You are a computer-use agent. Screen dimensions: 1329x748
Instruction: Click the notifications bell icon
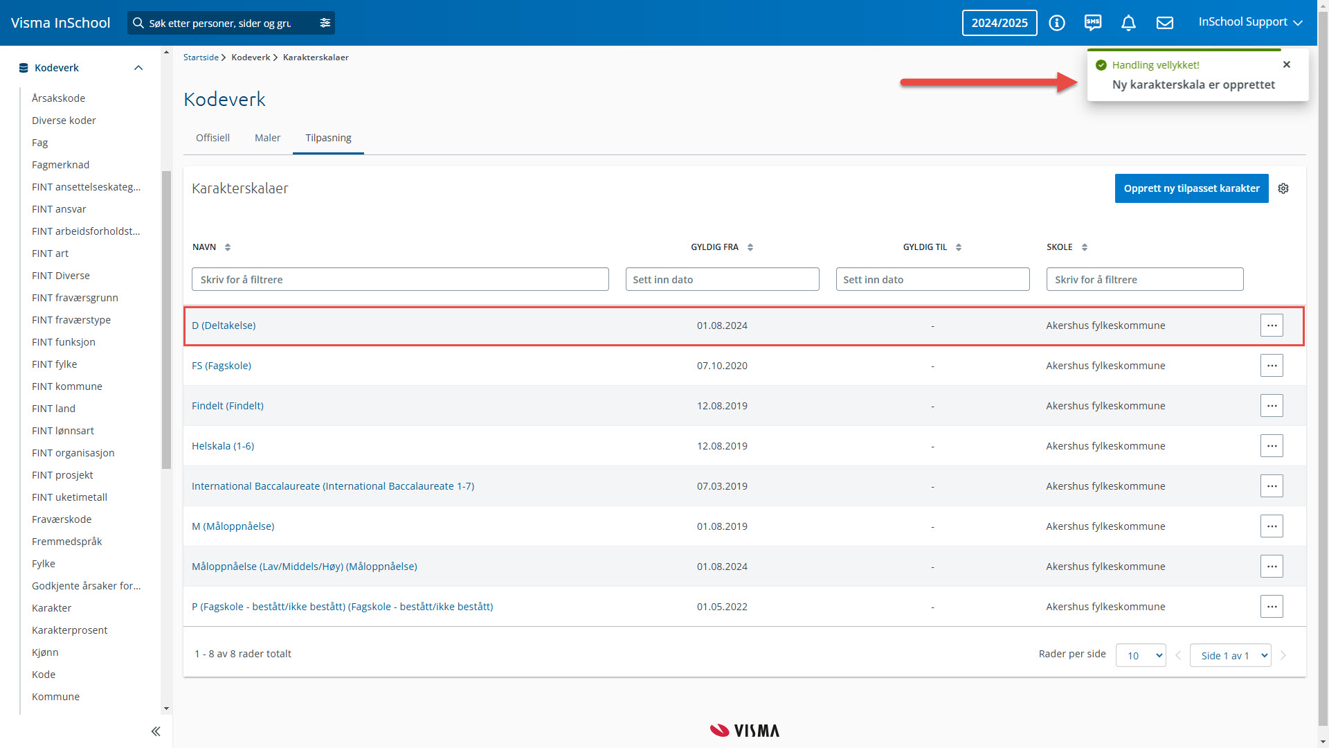pyautogui.click(x=1128, y=23)
